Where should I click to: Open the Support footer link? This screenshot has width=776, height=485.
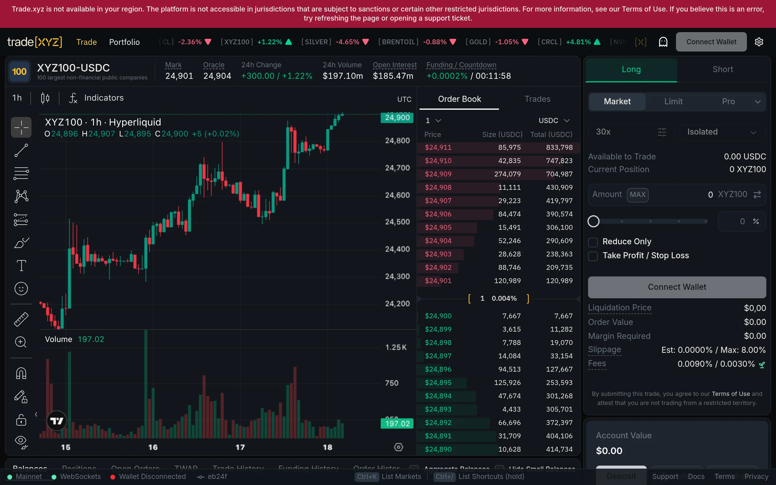point(665,477)
